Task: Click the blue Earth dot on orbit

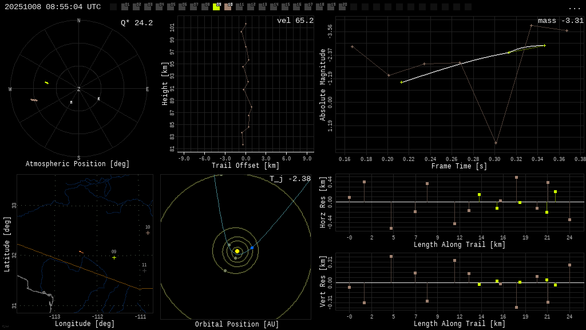Action: point(252,247)
